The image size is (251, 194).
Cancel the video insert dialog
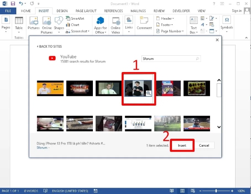[204, 145]
